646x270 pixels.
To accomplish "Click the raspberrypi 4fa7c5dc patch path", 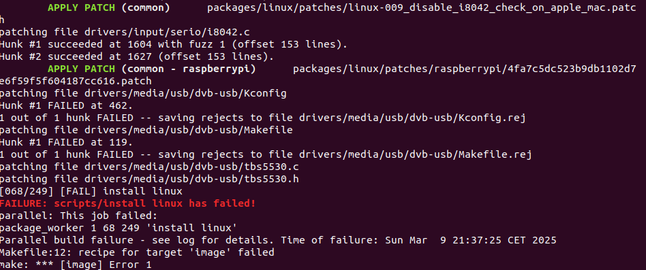I will click(x=464, y=69).
